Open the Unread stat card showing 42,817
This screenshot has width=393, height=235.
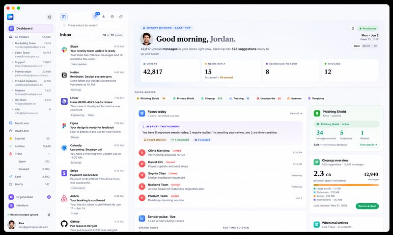pos(170,70)
